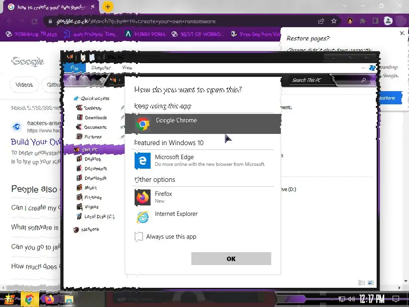Open Pictures listed under This PC
Image resolution: width=409 pixels, height=307 pixels.
click(89, 197)
